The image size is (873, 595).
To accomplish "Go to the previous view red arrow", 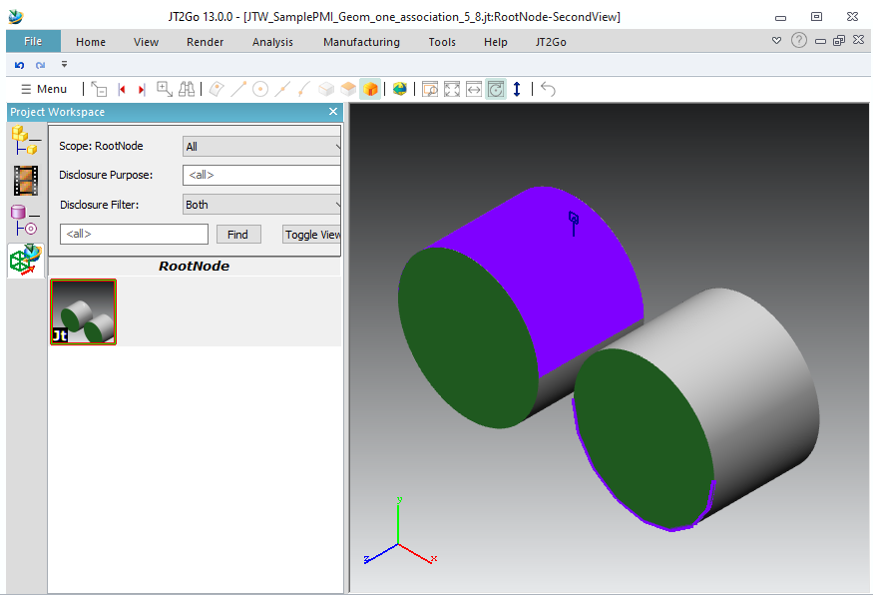I will [122, 89].
